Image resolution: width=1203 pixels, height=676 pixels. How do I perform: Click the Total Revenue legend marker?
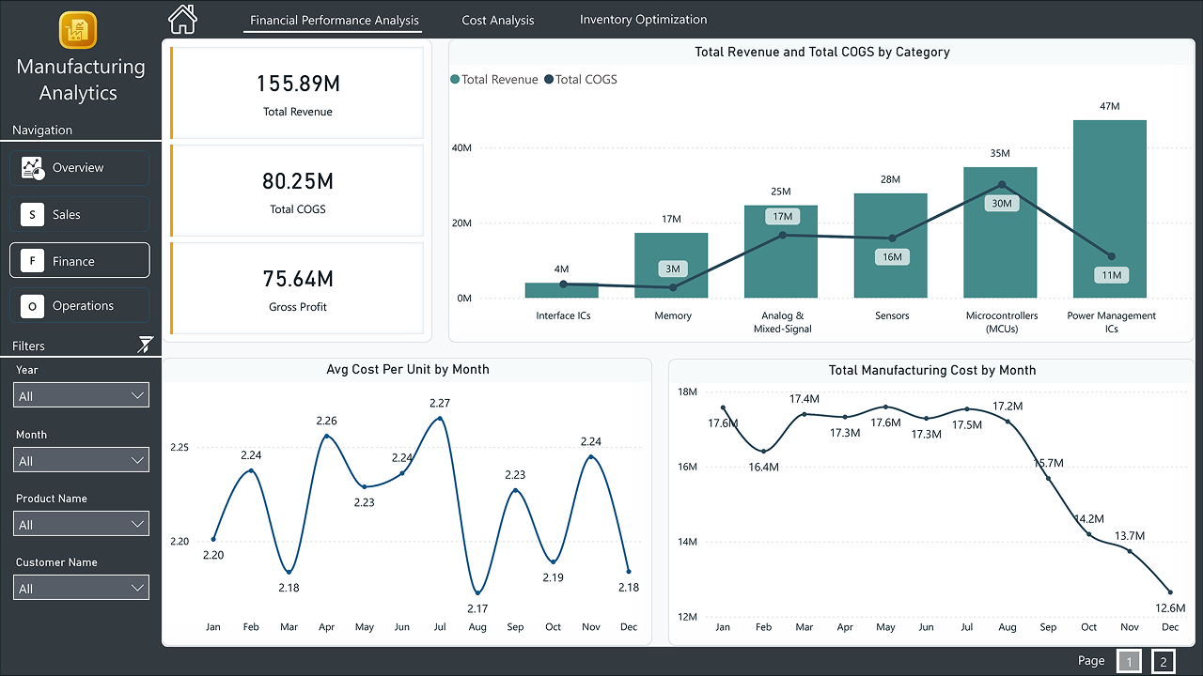pyautogui.click(x=456, y=80)
